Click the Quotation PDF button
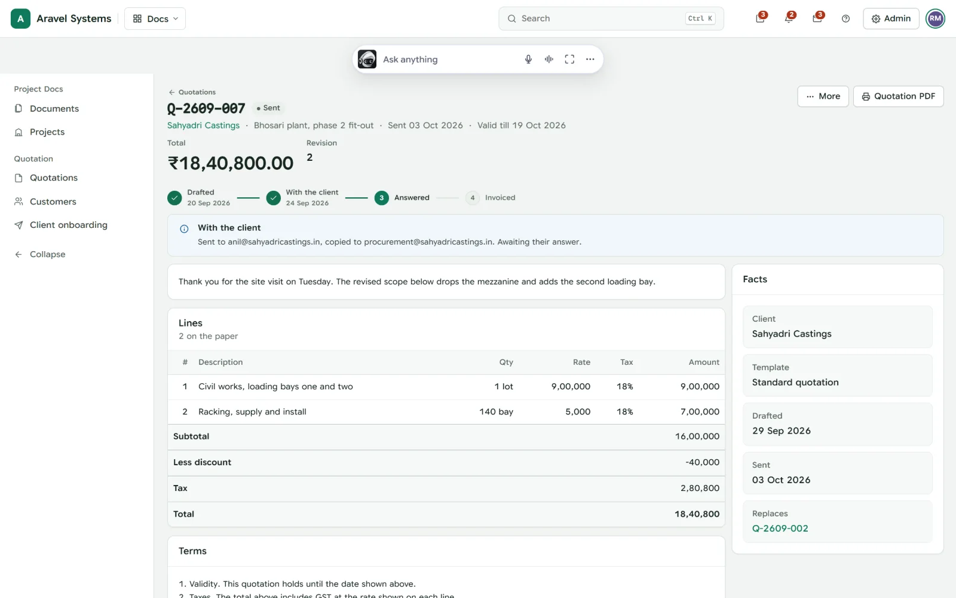This screenshot has height=598, width=956. click(898, 96)
